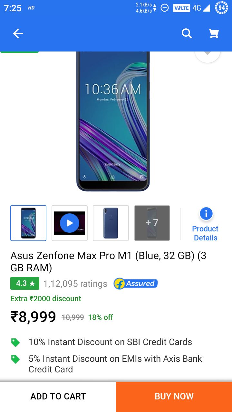Open the main phone product image

(x=113, y=121)
